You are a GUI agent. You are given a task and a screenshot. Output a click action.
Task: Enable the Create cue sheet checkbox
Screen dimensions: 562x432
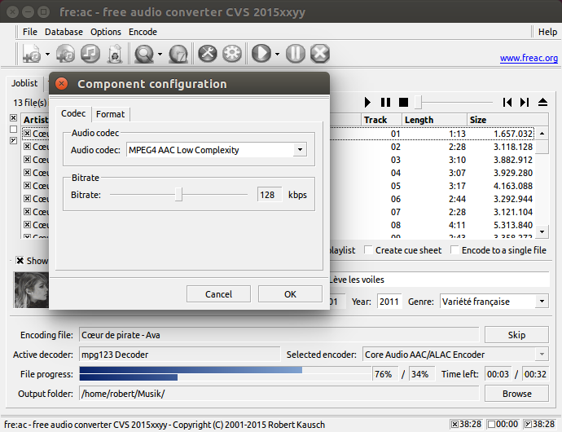pos(368,249)
